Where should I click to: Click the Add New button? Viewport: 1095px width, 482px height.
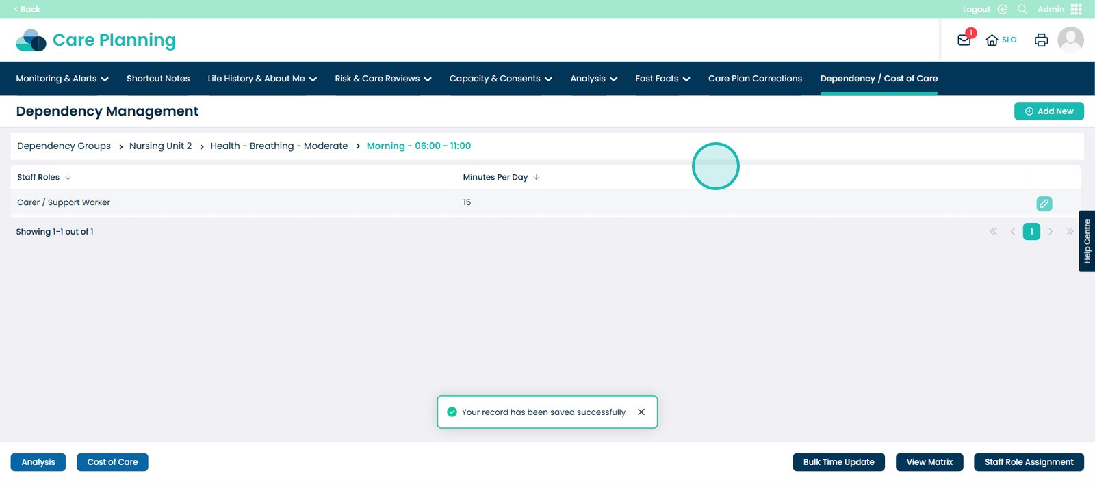pyautogui.click(x=1048, y=111)
